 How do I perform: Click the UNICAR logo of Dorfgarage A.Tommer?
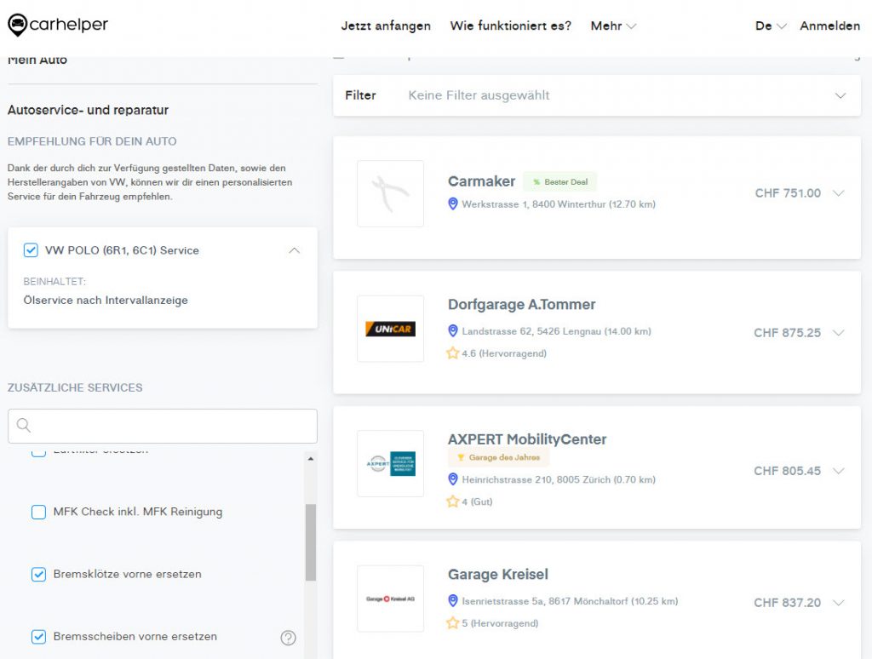pos(390,329)
